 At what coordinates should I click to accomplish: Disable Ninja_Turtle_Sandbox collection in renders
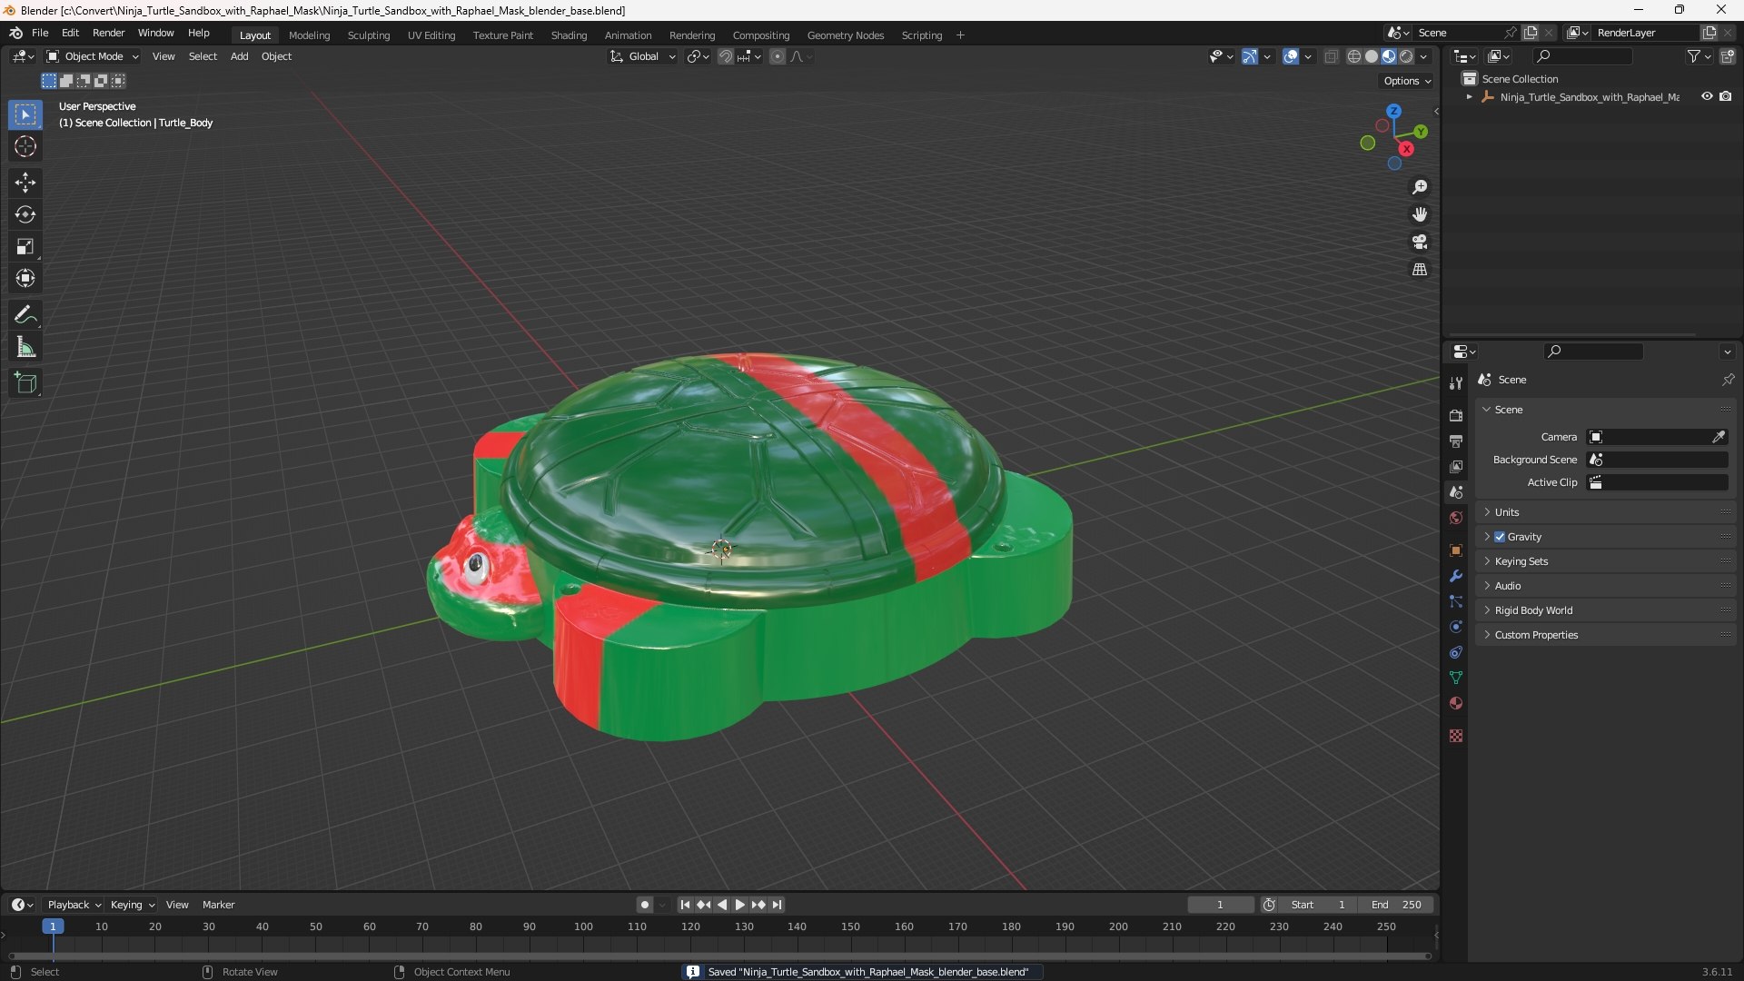[1726, 96]
